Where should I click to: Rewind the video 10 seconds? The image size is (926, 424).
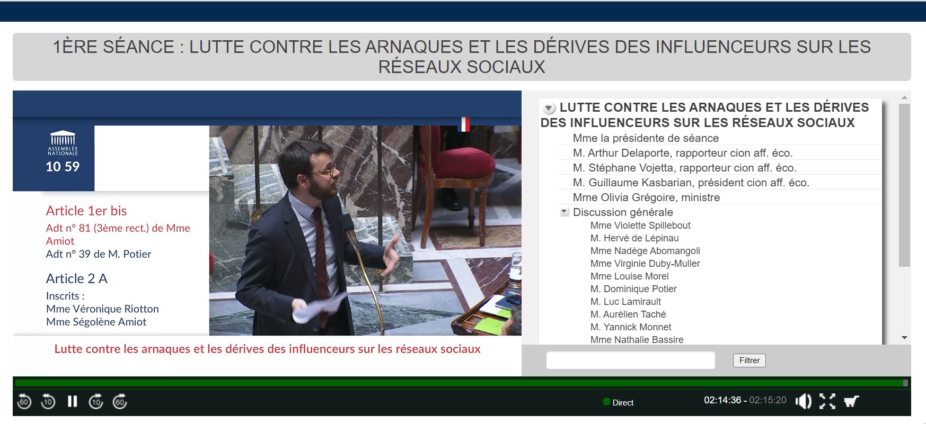(x=48, y=402)
